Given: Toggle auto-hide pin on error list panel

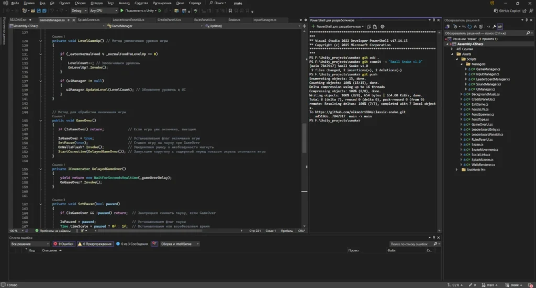Looking at the screenshot, I should (x=434, y=238).
